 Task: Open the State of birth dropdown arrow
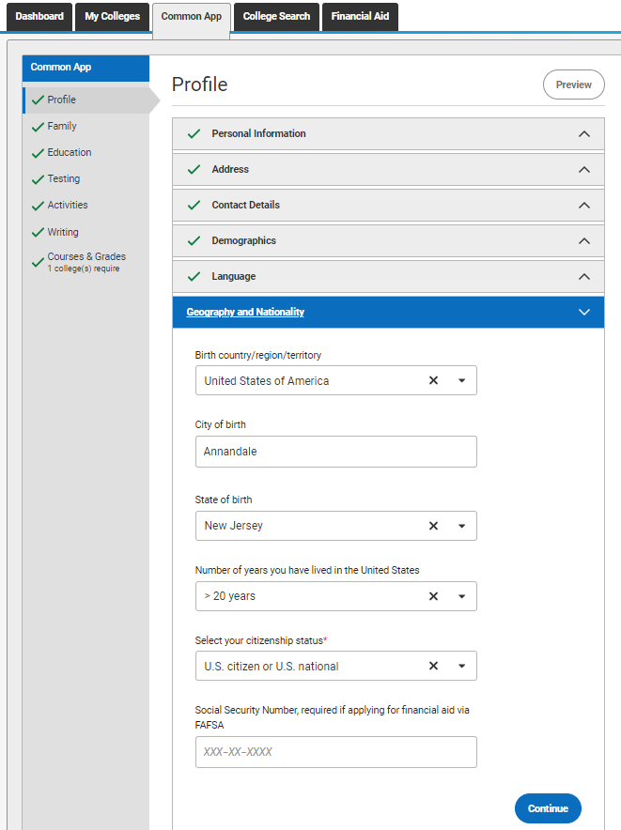[462, 526]
